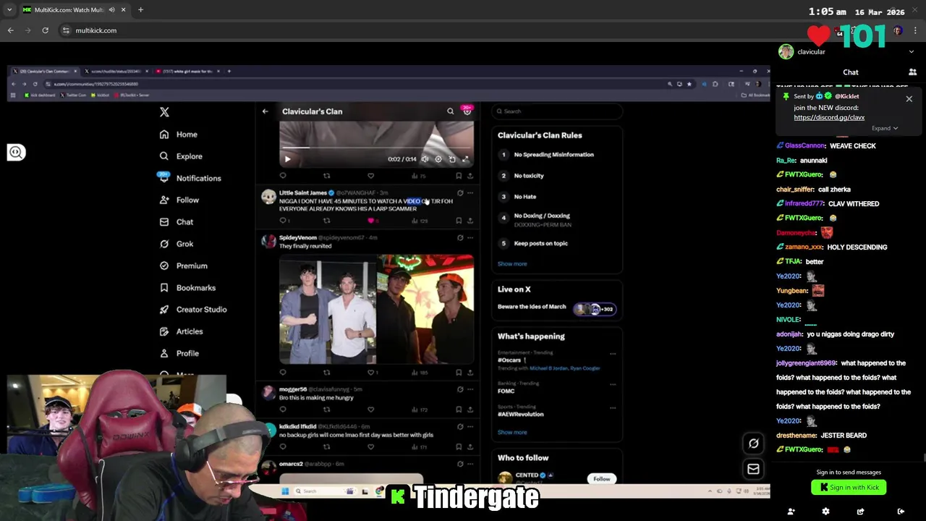The image size is (926, 521).
Task: Like the SpideyVenom reunited post
Action: pos(370,373)
